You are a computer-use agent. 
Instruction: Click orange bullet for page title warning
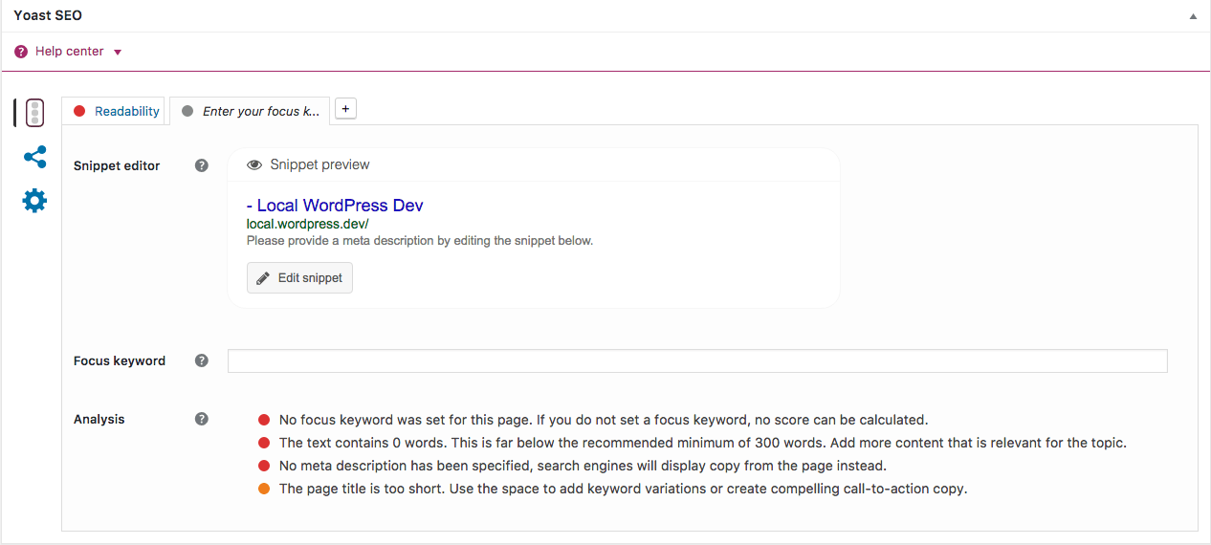point(264,489)
